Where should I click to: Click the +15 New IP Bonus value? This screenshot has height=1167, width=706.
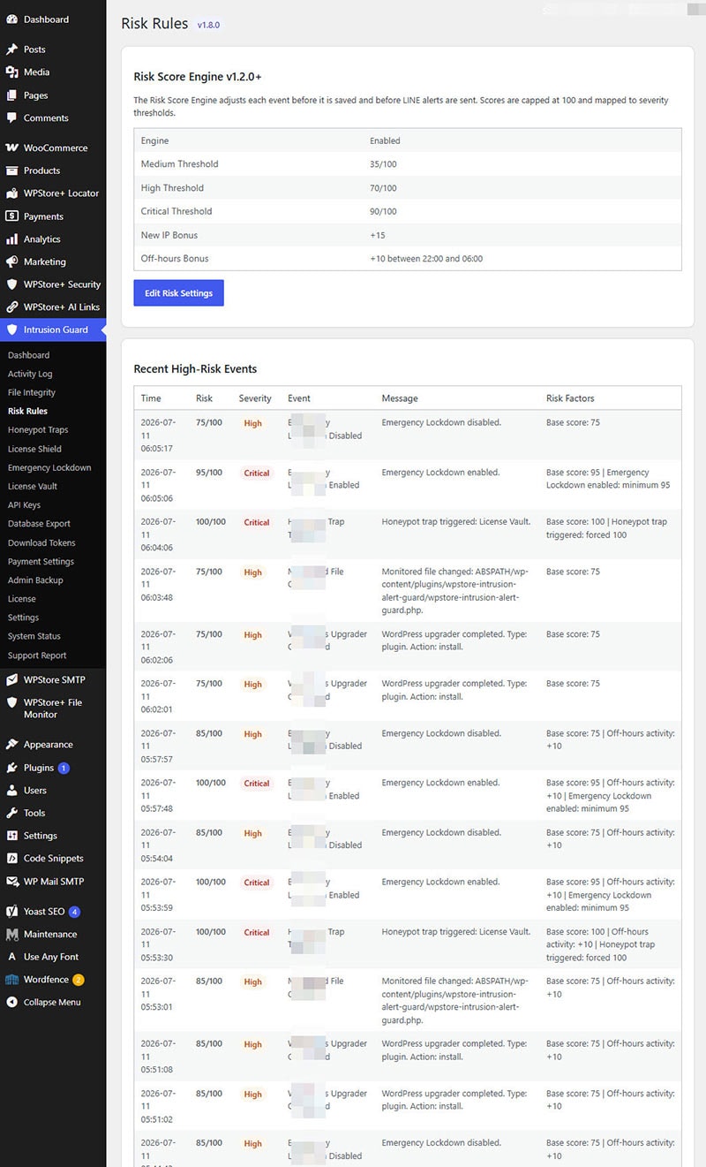tap(378, 235)
